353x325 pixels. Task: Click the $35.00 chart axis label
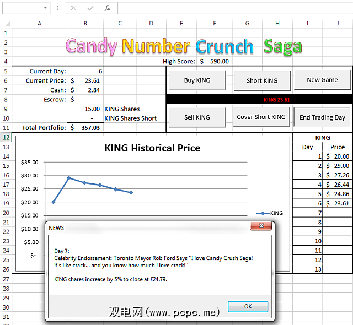[29, 162]
